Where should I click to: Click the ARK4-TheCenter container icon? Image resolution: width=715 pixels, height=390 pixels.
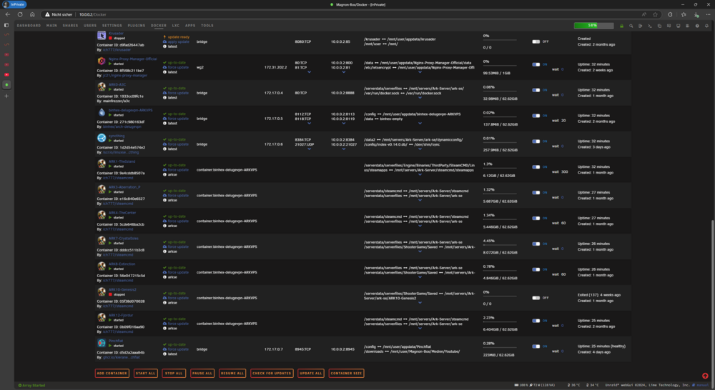[102, 214]
